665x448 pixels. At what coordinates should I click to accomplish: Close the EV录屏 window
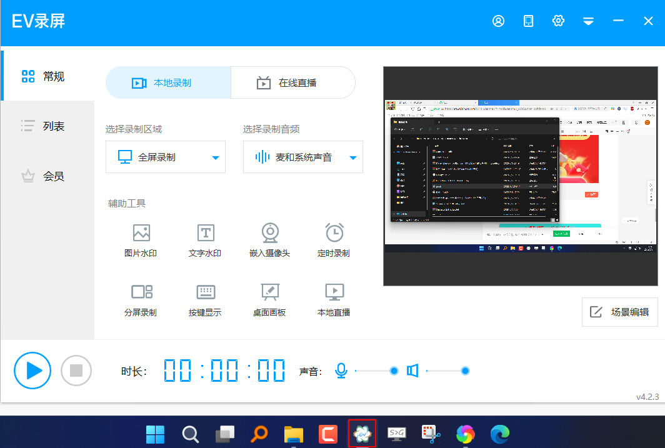[648, 21]
